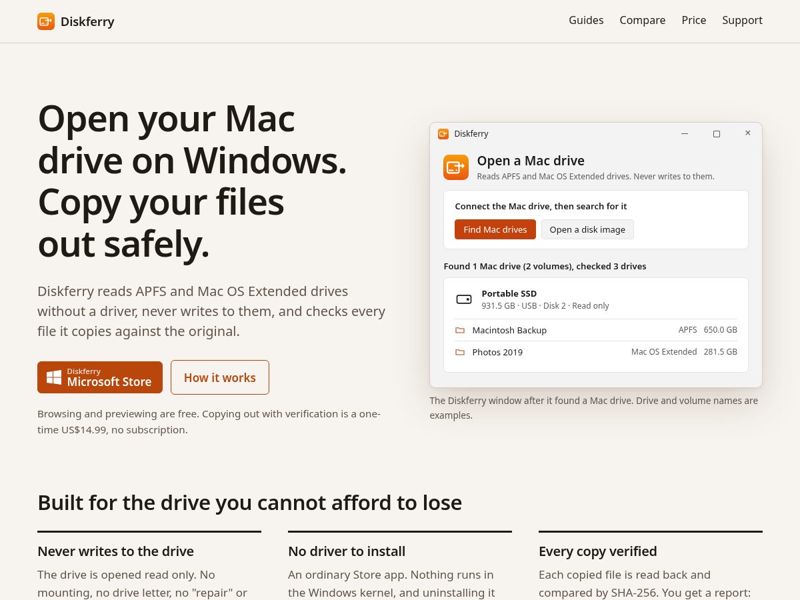Click drive details '931.5 GB · USB · Disk 2 · Read only'
This screenshot has height=600, width=800.
pyautogui.click(x=545, y=306)
